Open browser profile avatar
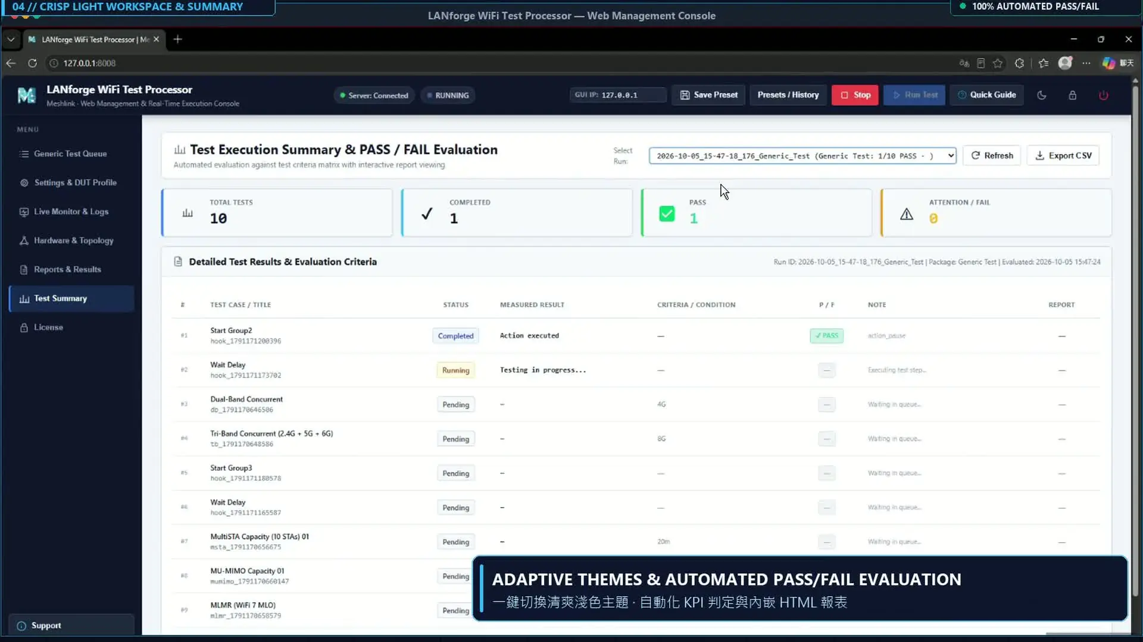Viewport: 1143px width, 642px height. [1065, 63]
